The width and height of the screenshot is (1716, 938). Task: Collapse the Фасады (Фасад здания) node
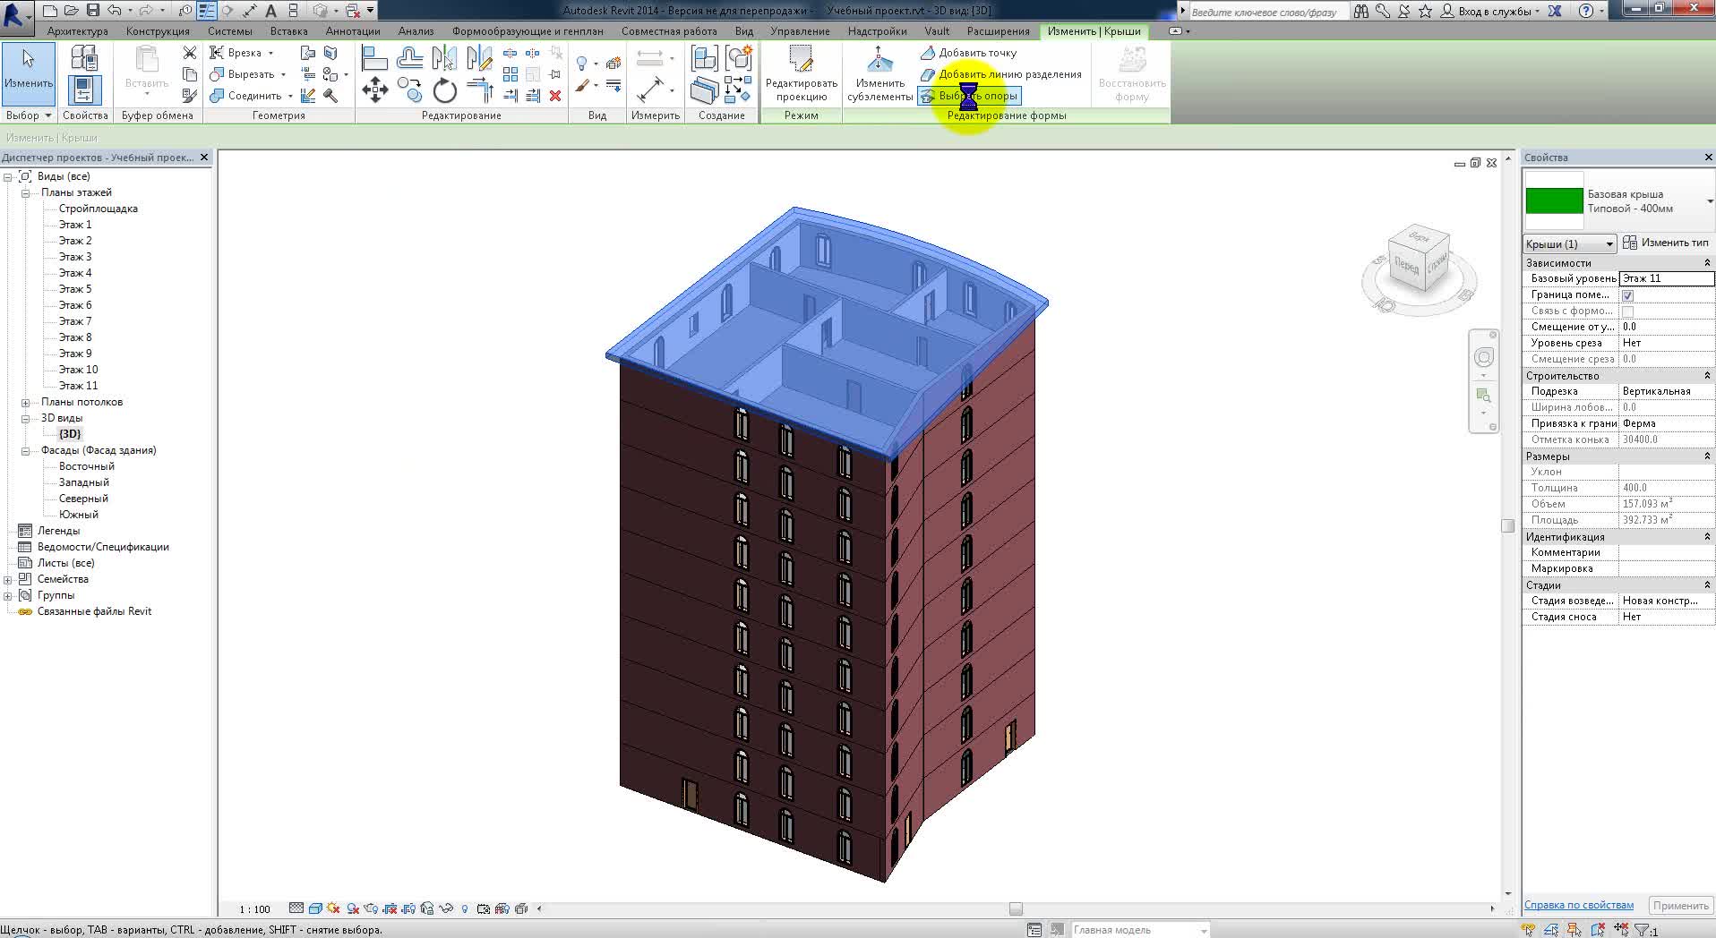[25, 450]
